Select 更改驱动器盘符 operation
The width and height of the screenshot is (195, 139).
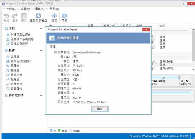21,61
